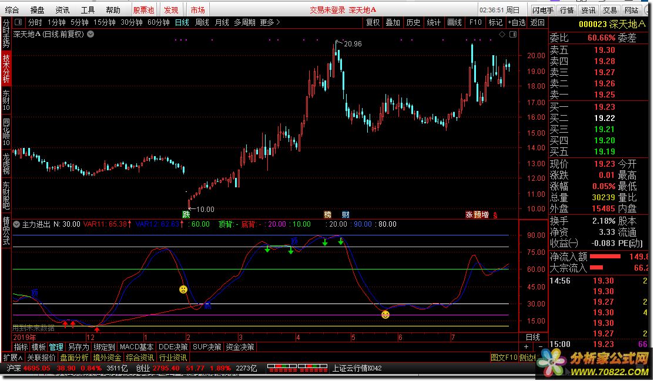The height and width of the screenshot is (381, 654).
Task: Expand the 更多 period options
Action: point(270,22)
